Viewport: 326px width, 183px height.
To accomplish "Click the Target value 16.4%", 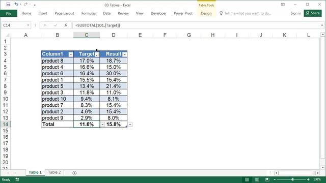I will coord(87,73).
